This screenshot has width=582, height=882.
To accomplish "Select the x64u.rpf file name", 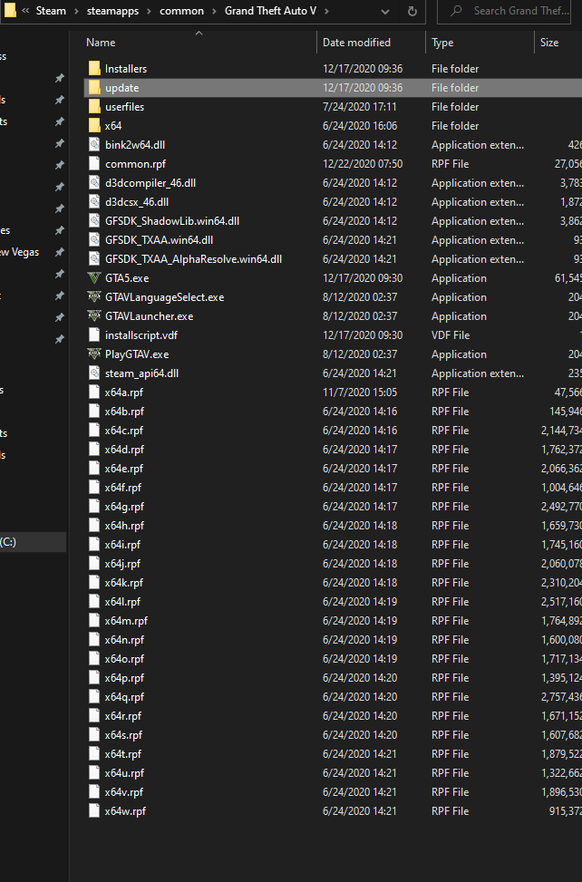I will (x=124, y=773).
